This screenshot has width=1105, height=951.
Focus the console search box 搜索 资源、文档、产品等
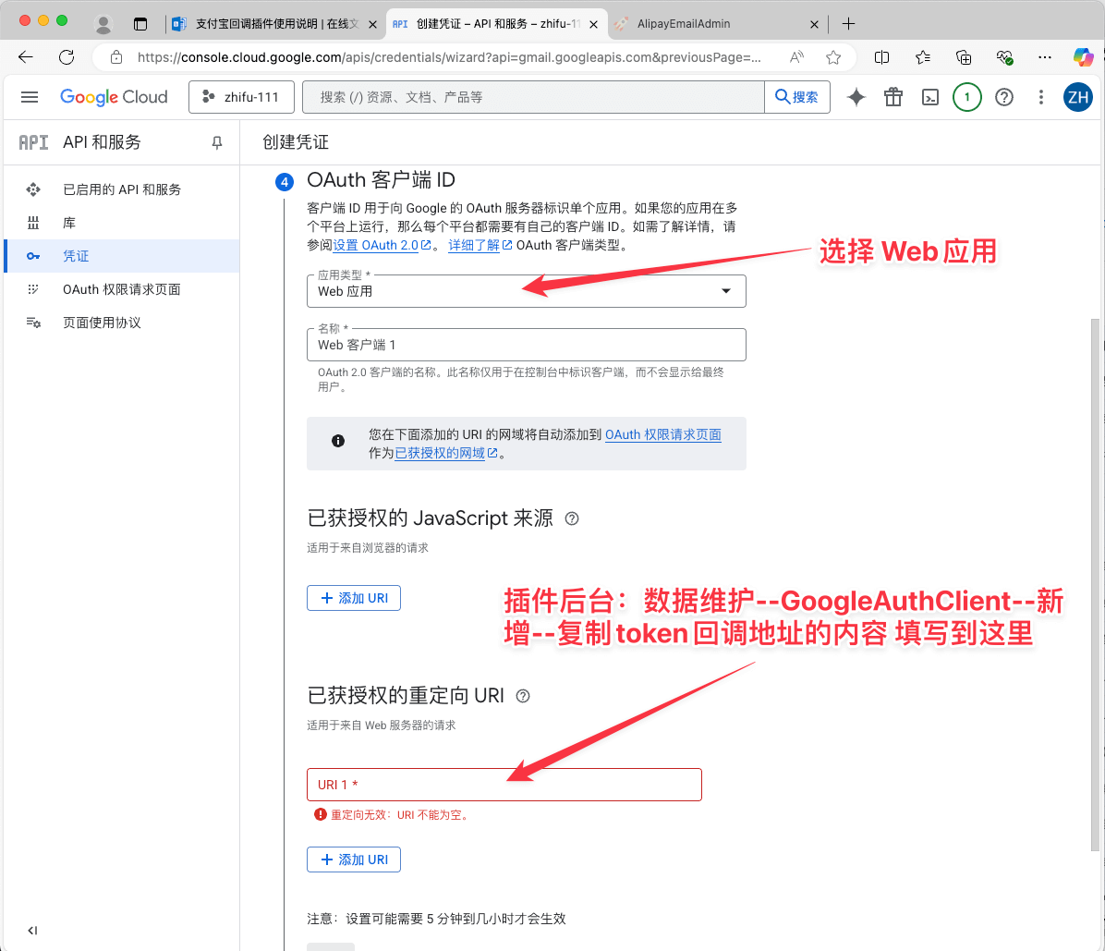pyautogui.click(x=533, y=97)
